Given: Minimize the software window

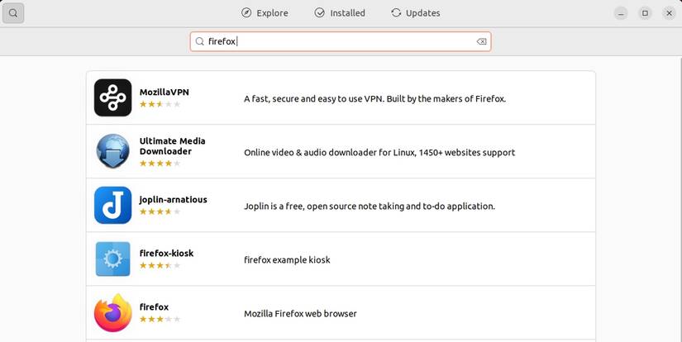Looking at the screenshot, I should [621, 13].
